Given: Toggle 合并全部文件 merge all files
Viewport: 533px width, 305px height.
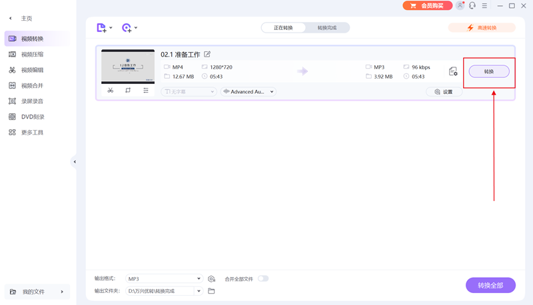Looking at the screenshot, I should tap(263, 278).
